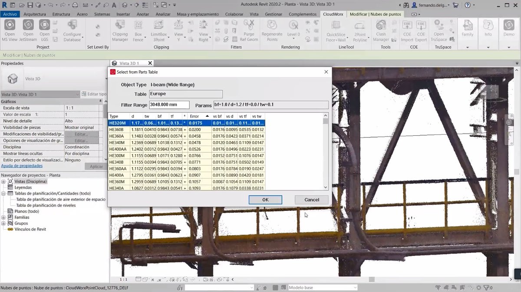This screenshot has height=292, width=521.
Task: Expand Vistas (Disciplina) tree node
Action: click(x=3, y=181)
